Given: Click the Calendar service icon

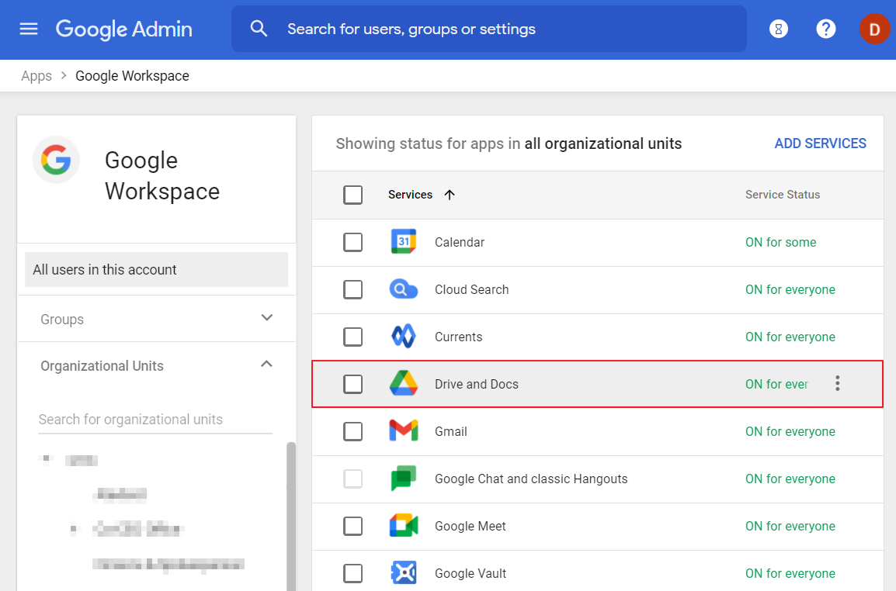Looking at the screenshot, I should tap(403, 242).
